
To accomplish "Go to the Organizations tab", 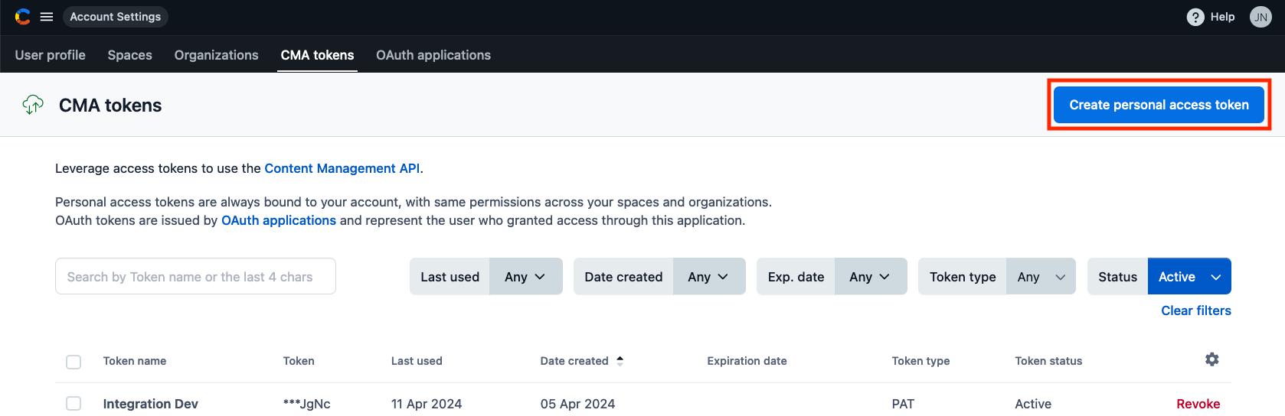I will pos(217,55).
